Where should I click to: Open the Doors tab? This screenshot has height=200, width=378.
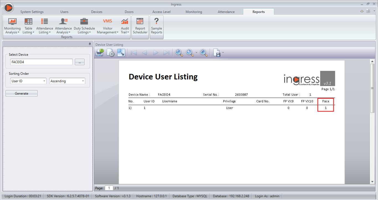pyautogui.click(x=129, y=12)
